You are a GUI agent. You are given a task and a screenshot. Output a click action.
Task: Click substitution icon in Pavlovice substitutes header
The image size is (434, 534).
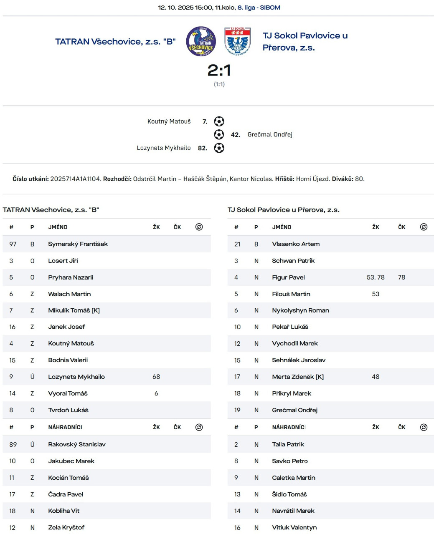(x=424, y=427)
